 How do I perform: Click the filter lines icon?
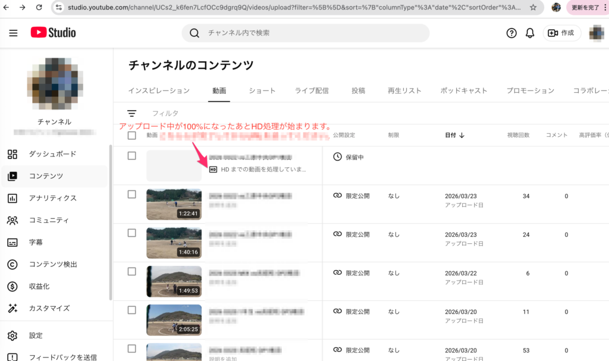(132, 113)
